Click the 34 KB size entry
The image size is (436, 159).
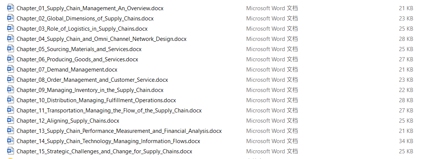406,141
